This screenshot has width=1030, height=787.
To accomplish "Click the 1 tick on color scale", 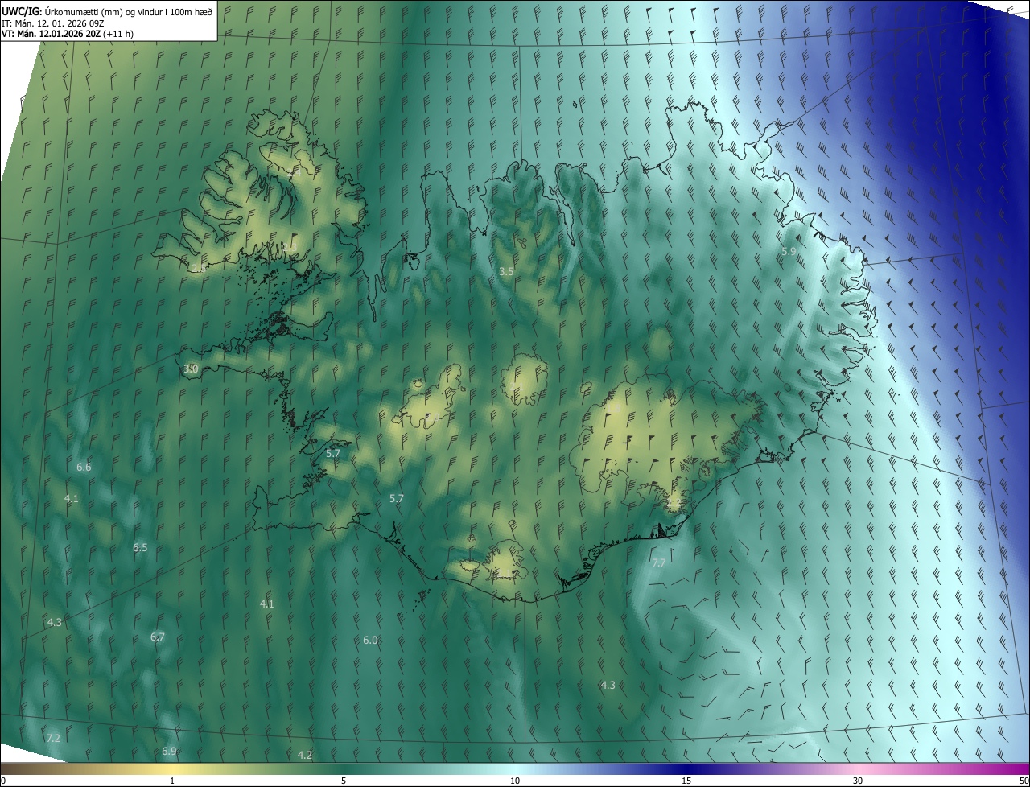I will [x=172, y=781].
